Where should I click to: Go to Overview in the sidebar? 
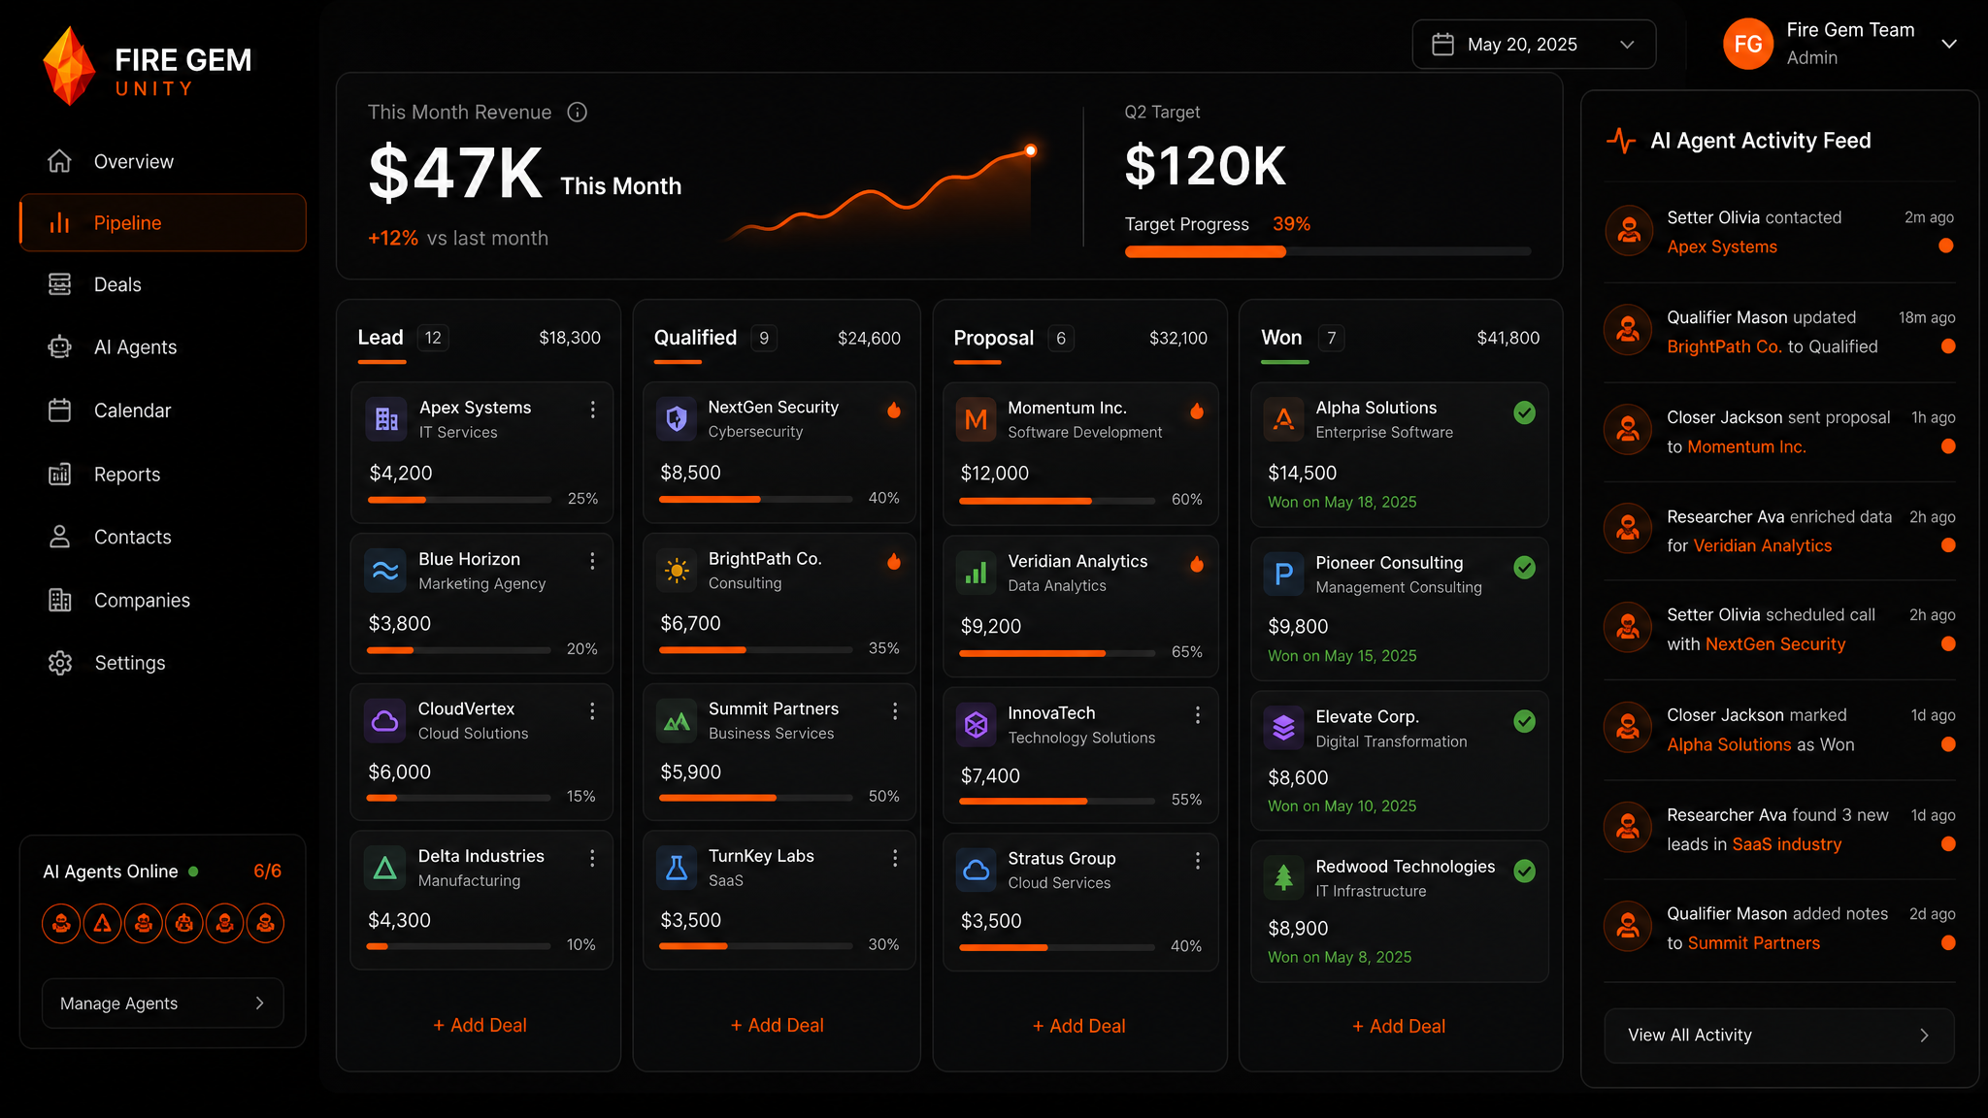162,161
